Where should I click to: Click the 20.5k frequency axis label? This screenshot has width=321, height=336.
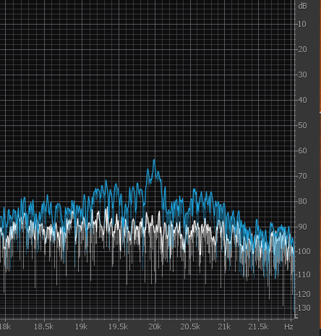point(190,327)
